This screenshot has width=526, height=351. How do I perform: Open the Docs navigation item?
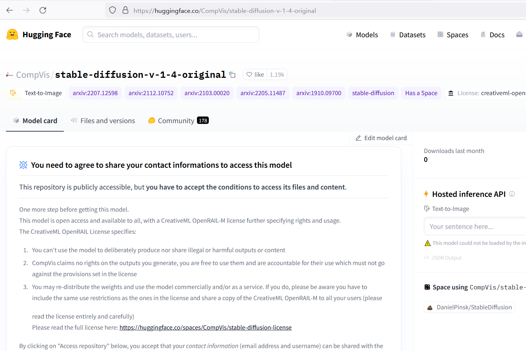click(x=492, y=35)
